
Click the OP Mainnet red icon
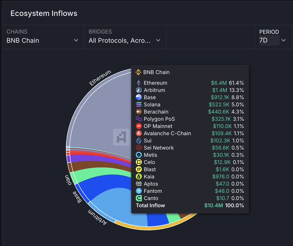pos(139,126)
